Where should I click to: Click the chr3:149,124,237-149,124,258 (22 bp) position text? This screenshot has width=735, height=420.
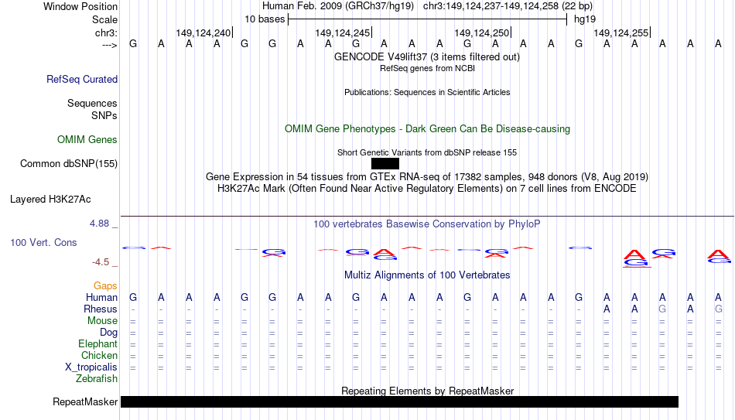click(508, 6)
